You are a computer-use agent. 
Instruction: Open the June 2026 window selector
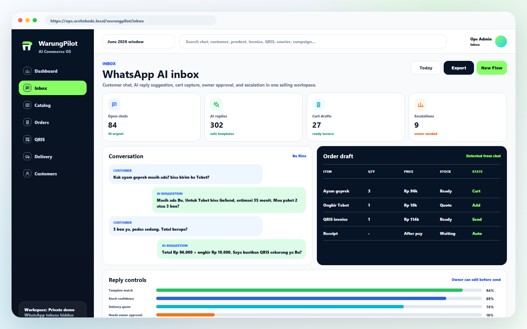139,41
